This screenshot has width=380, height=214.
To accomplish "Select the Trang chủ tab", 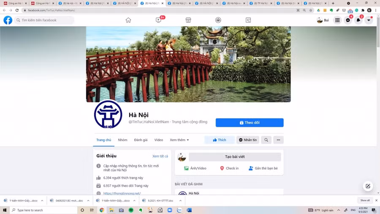I will pos(104,140).
